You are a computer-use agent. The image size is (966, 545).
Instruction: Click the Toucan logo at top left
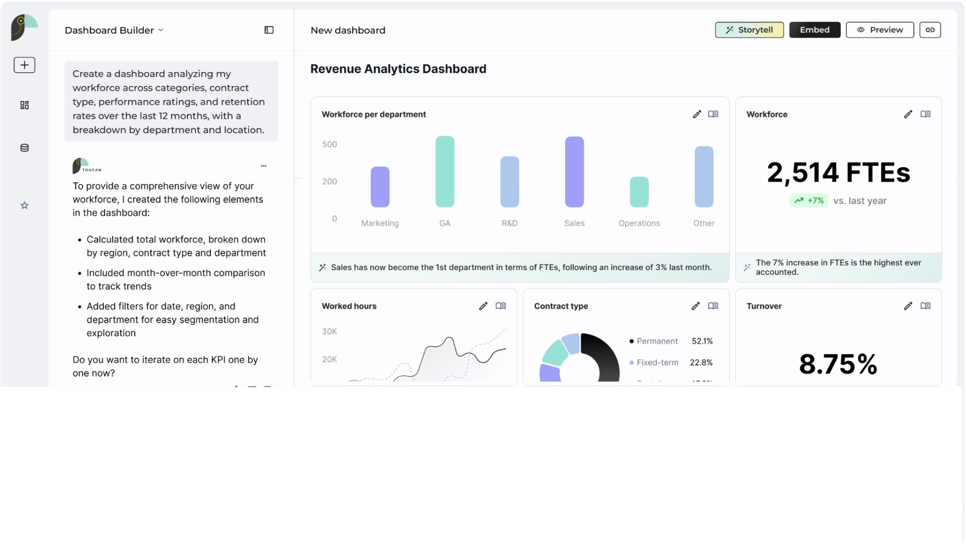click(24, 28)
